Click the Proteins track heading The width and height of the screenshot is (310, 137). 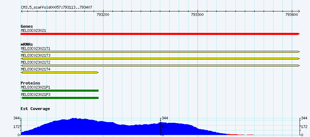click(30, 83)
